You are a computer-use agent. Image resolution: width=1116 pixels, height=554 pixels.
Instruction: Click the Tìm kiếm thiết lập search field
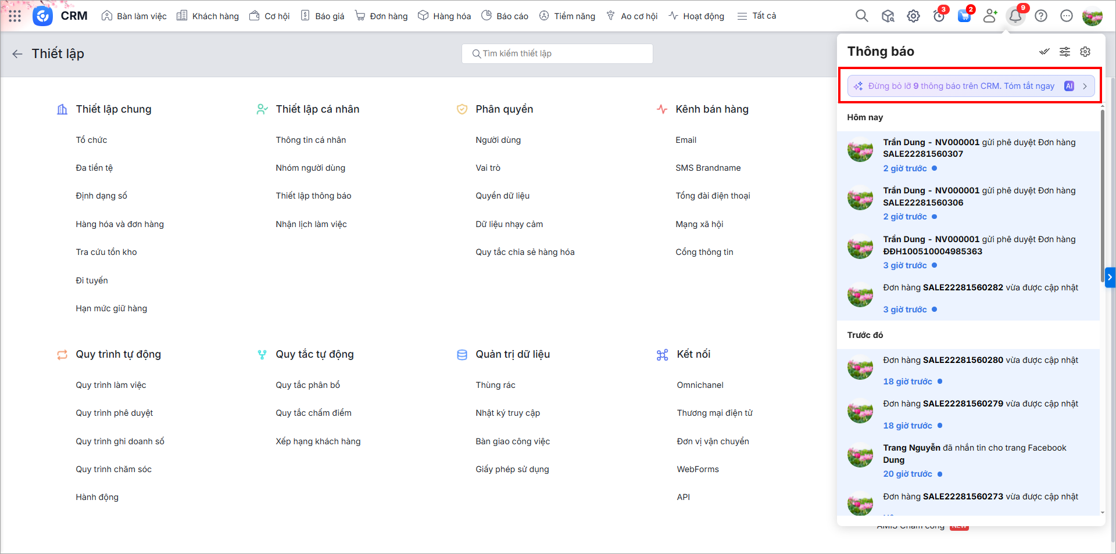tap(557, 53)
